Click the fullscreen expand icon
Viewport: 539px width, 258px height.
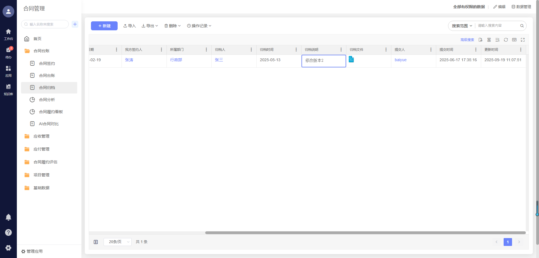click(x=523, y=40)
